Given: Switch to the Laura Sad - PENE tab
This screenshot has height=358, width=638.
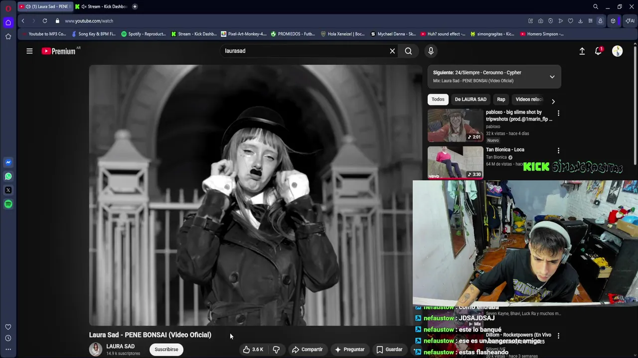Looking at the screenshot, I should point(45,6).
